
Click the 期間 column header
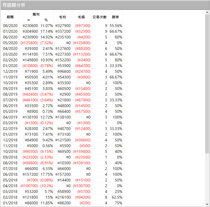tap(10, 17)
